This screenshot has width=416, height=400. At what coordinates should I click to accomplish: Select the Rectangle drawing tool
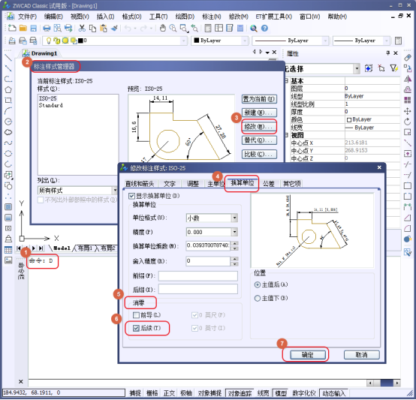point(8,101)
